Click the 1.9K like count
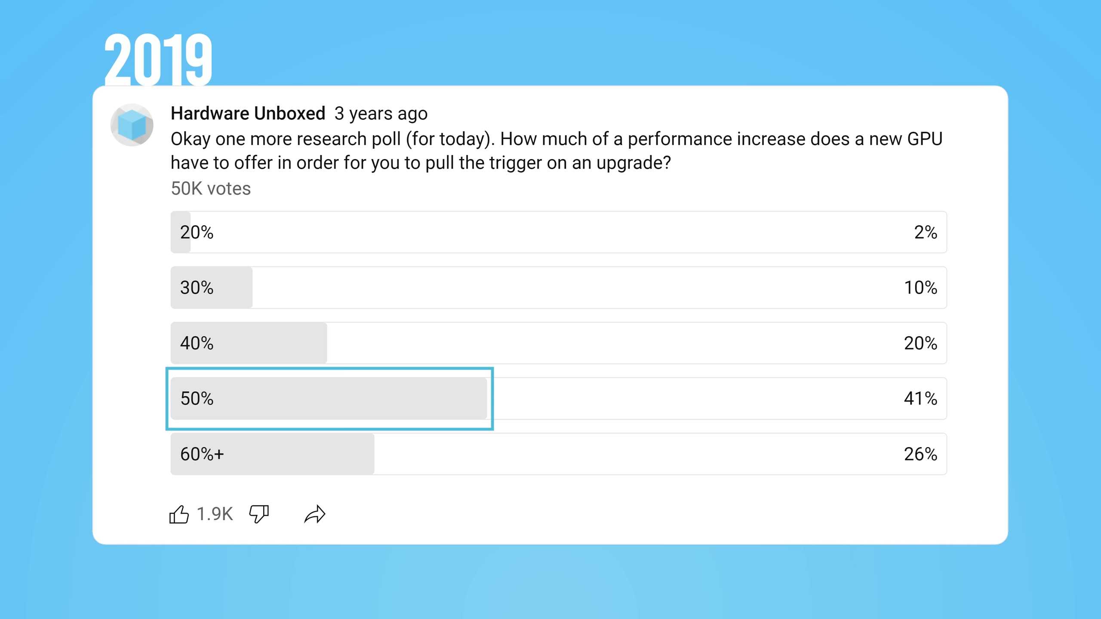1101x619 pixels. (x=215, y=514)
